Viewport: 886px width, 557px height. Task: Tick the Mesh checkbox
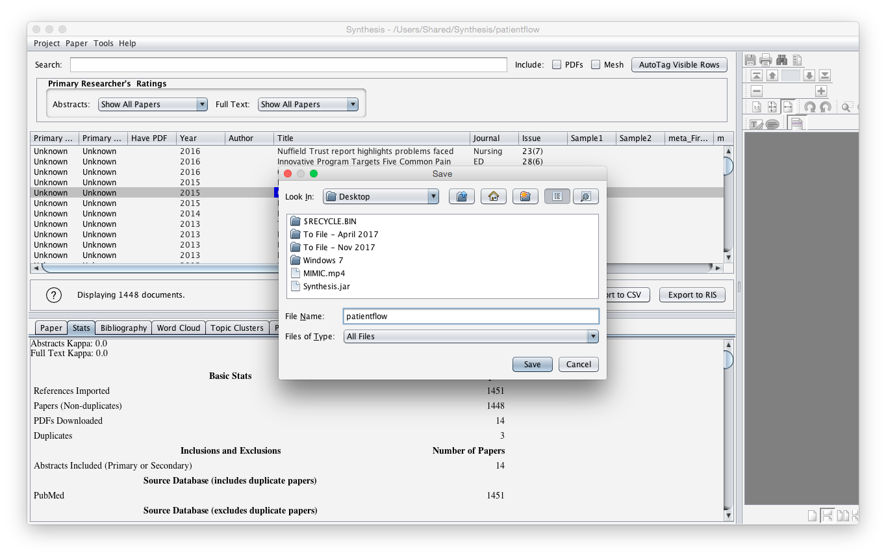pyautogui.click(x=596, y=65)
